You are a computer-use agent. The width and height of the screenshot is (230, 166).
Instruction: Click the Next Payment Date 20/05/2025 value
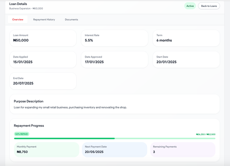tap(94, 152)
